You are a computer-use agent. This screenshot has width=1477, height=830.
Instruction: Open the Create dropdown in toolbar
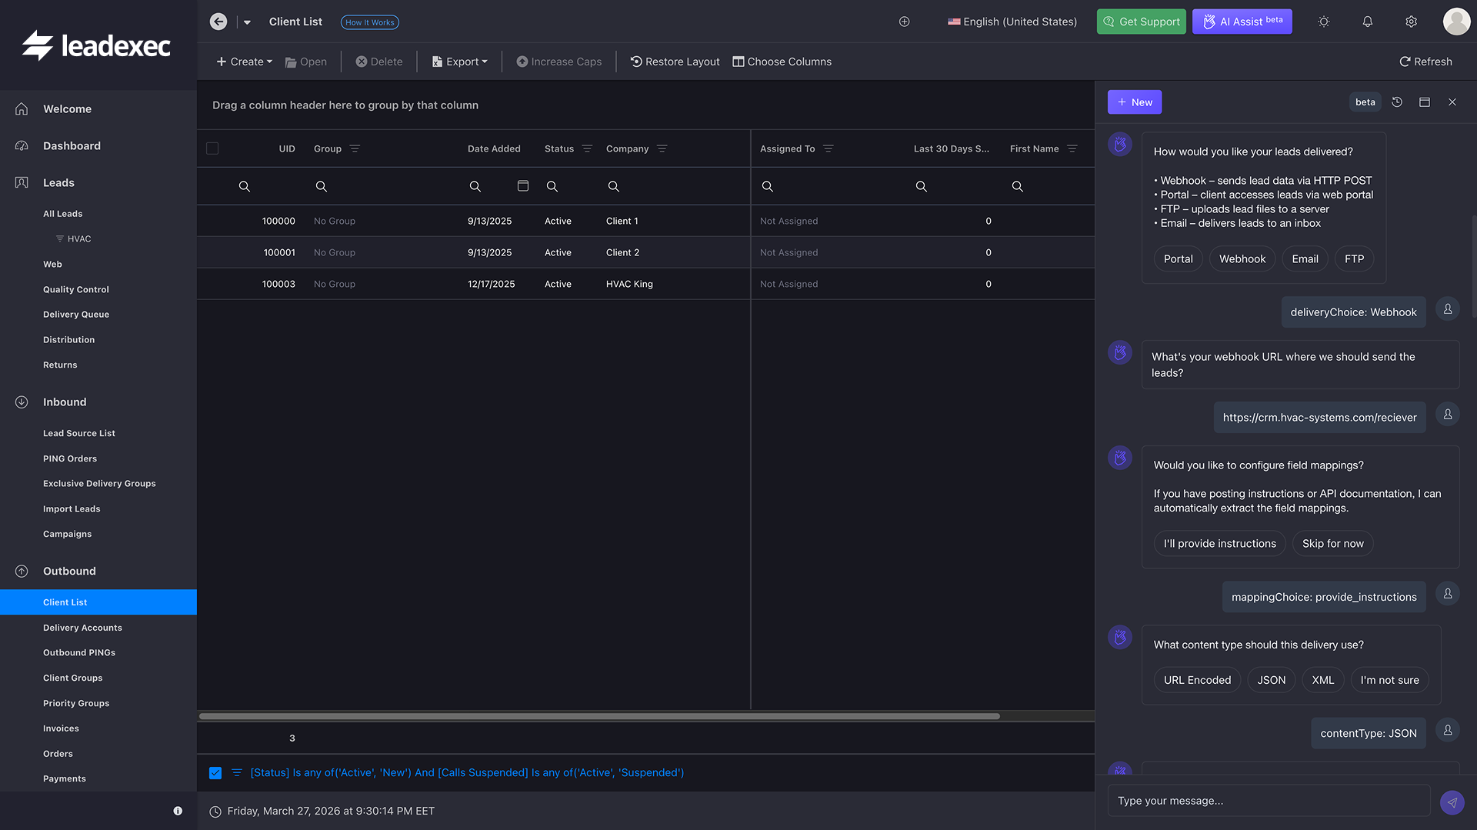point(244,62)
